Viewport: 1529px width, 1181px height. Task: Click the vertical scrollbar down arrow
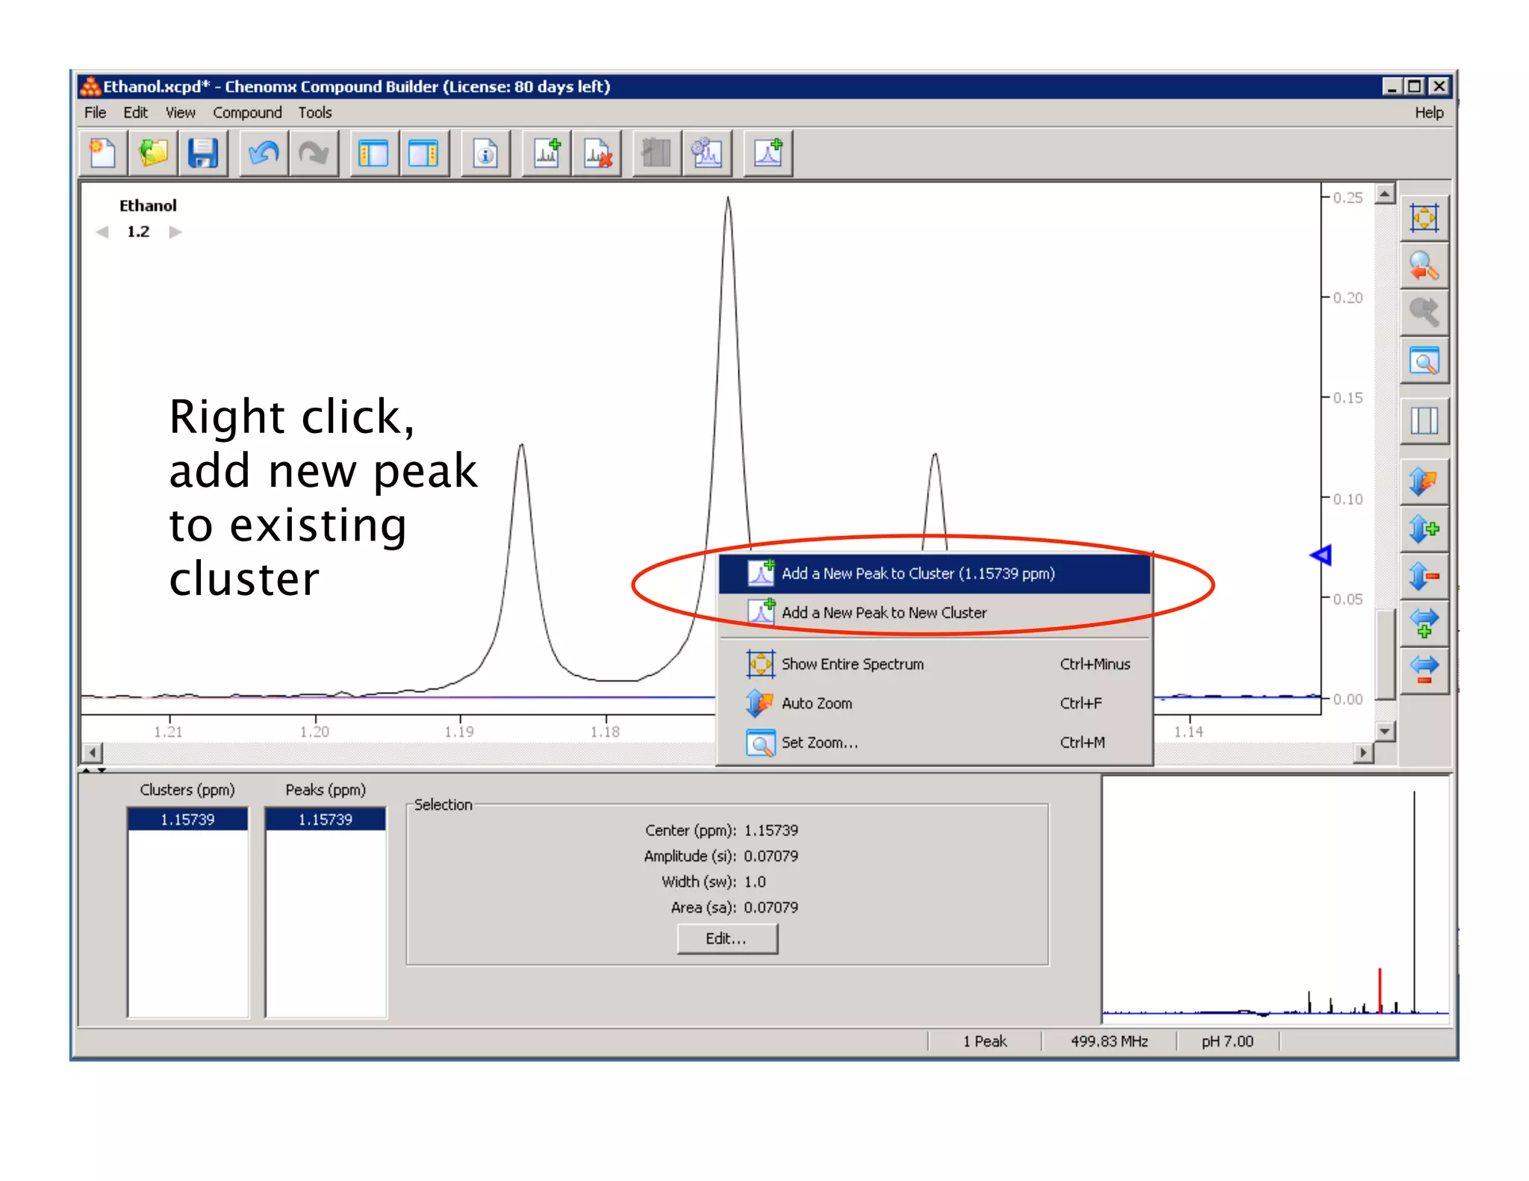[x=1385, y=732]
